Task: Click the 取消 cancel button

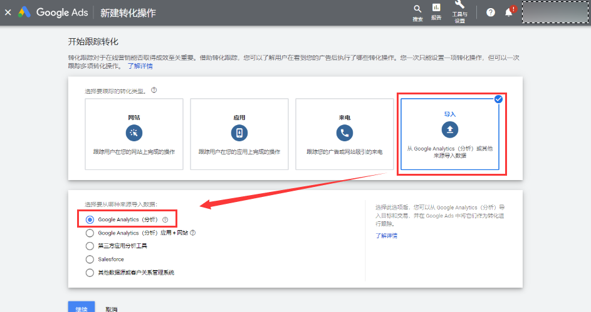Action: click(x=112, y=309)
